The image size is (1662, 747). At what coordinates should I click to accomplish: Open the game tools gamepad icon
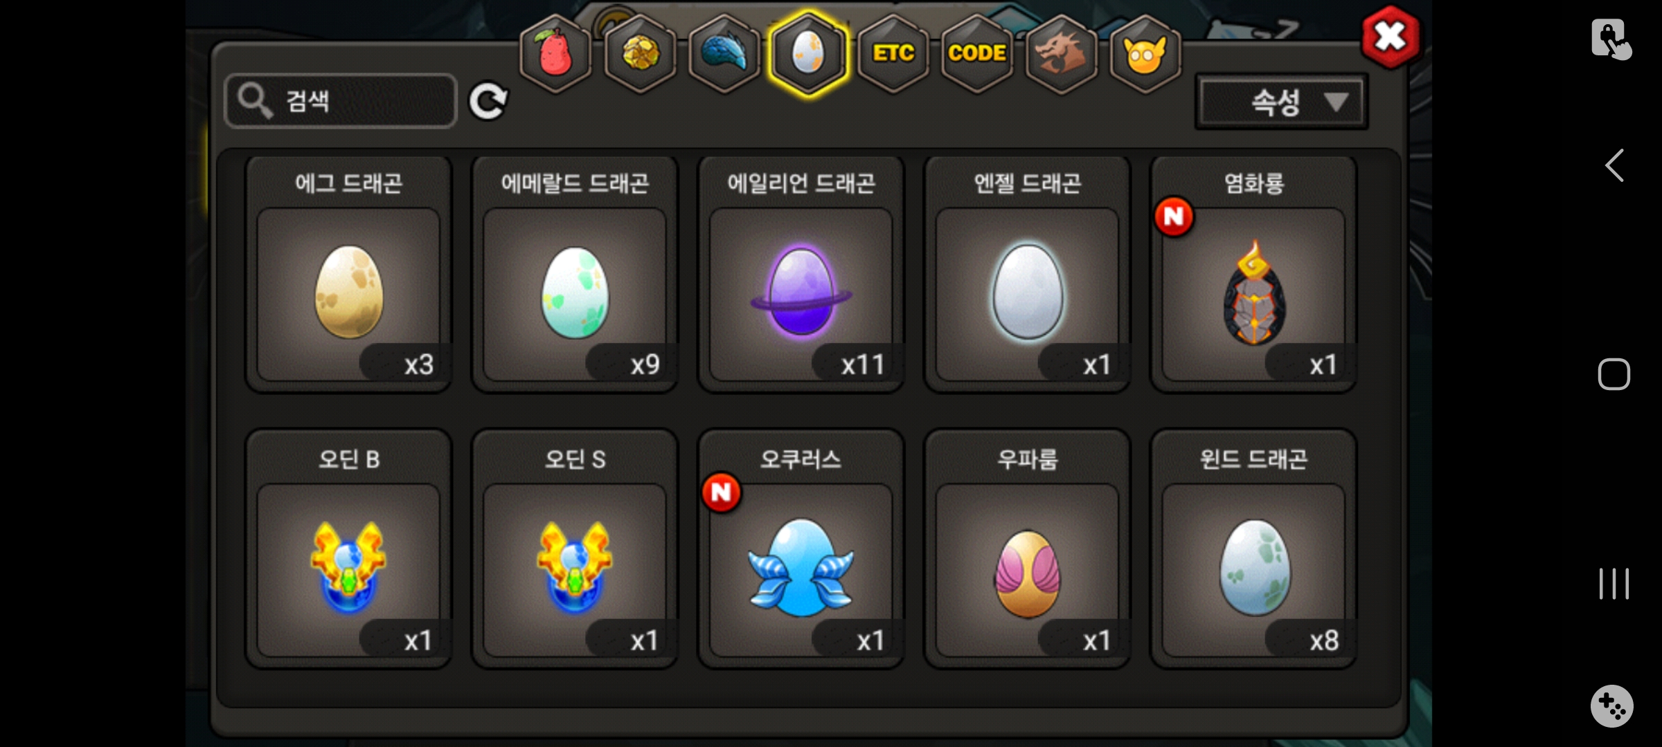[1611, 706]
